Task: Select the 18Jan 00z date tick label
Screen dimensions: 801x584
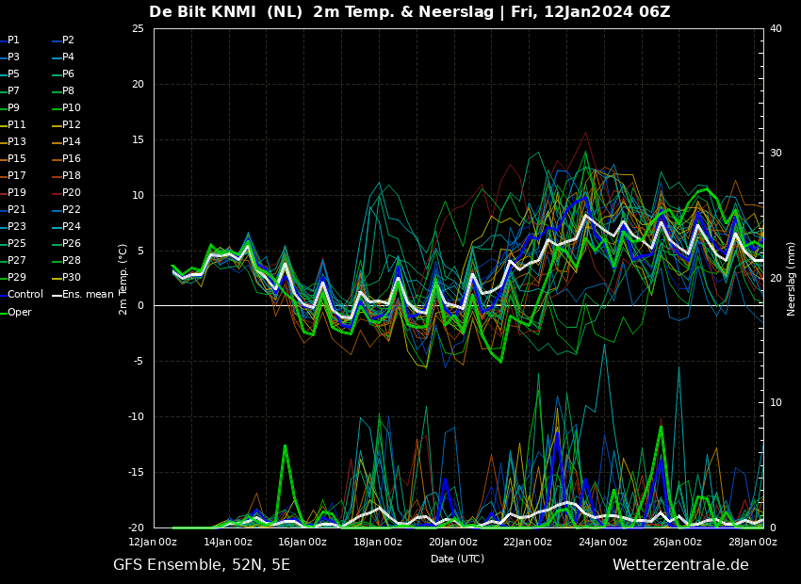Action: pos(378,542)
